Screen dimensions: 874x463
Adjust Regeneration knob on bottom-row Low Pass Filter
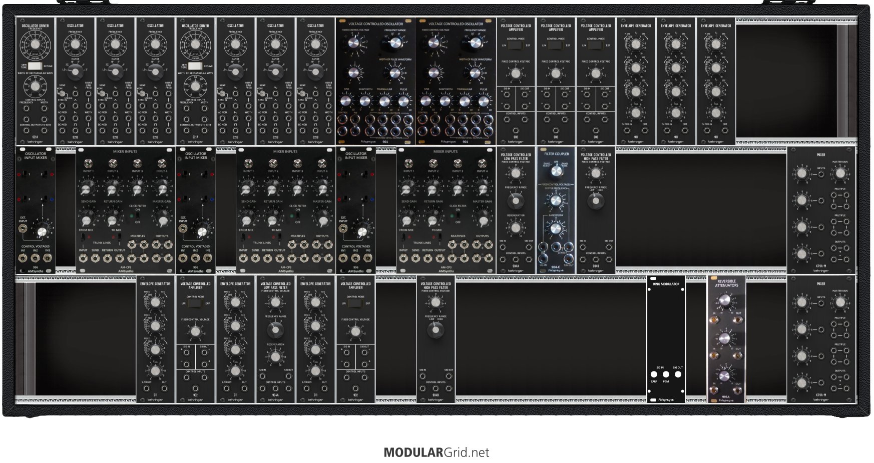pyautogui.click(x=275, y=356)
